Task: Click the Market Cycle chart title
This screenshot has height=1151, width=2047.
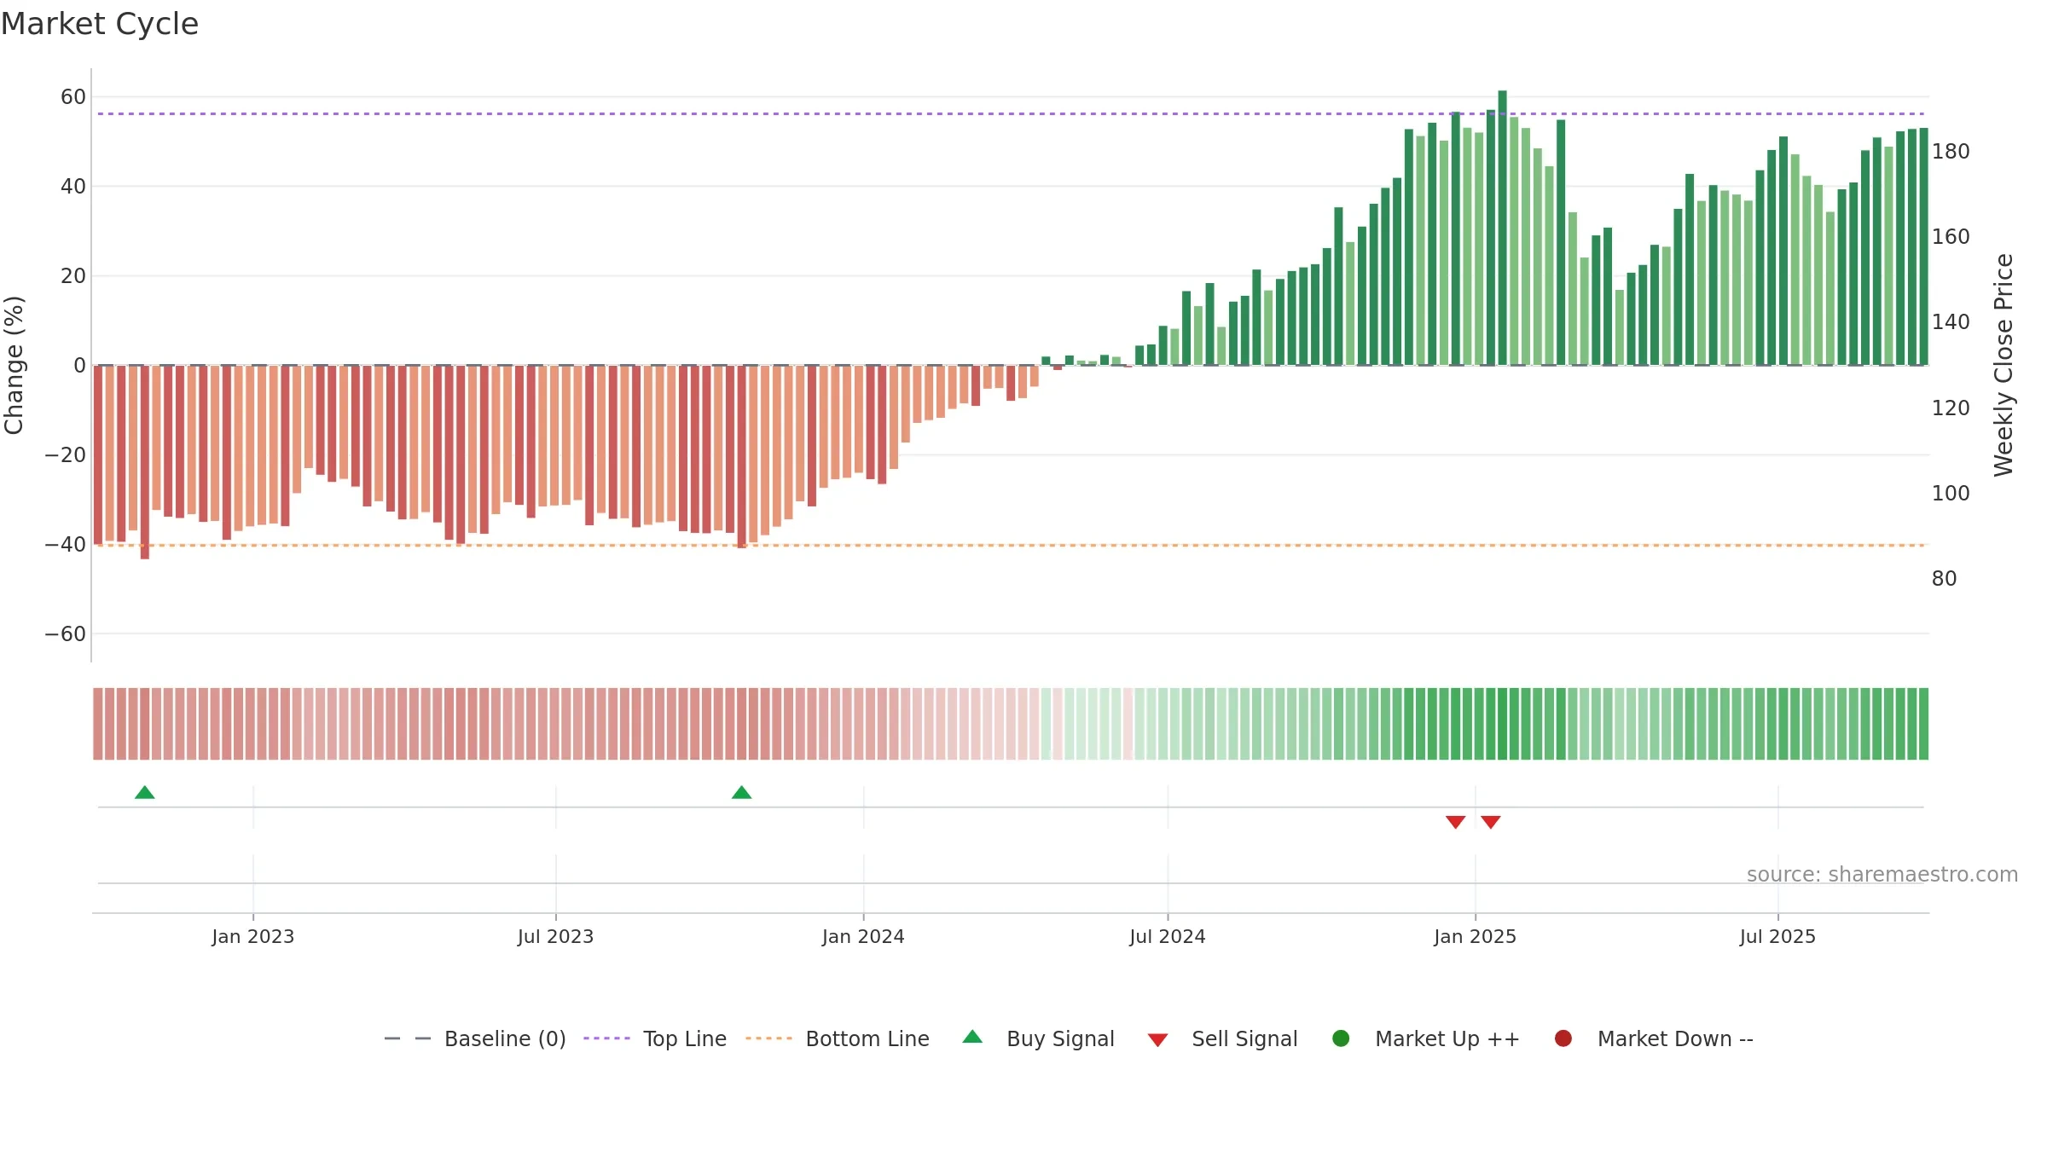Action: click(100, 24)
